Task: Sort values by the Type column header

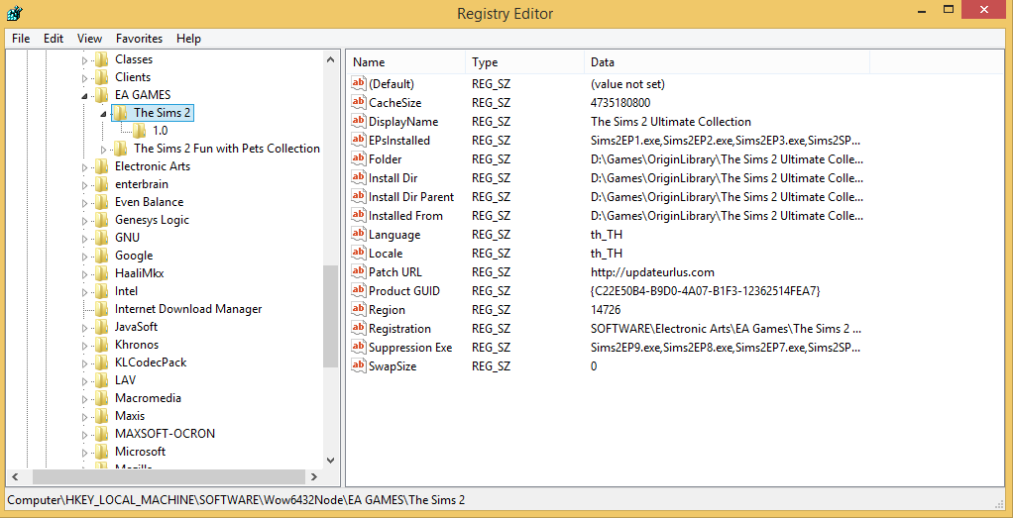Action: pyautogui.click(x=524, y=62)
